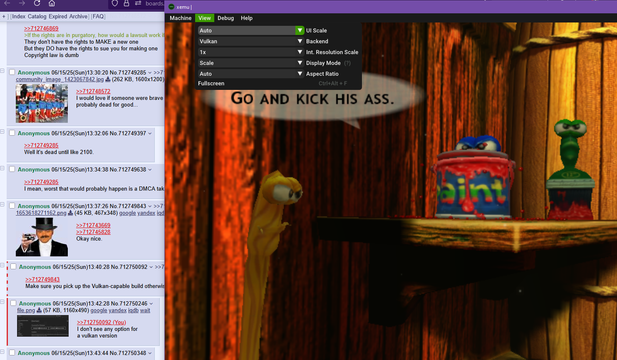The height and width of the screenshot is (360, 617).
Task: Open post menu arrow for No.712750246
Action: point(151,304)
